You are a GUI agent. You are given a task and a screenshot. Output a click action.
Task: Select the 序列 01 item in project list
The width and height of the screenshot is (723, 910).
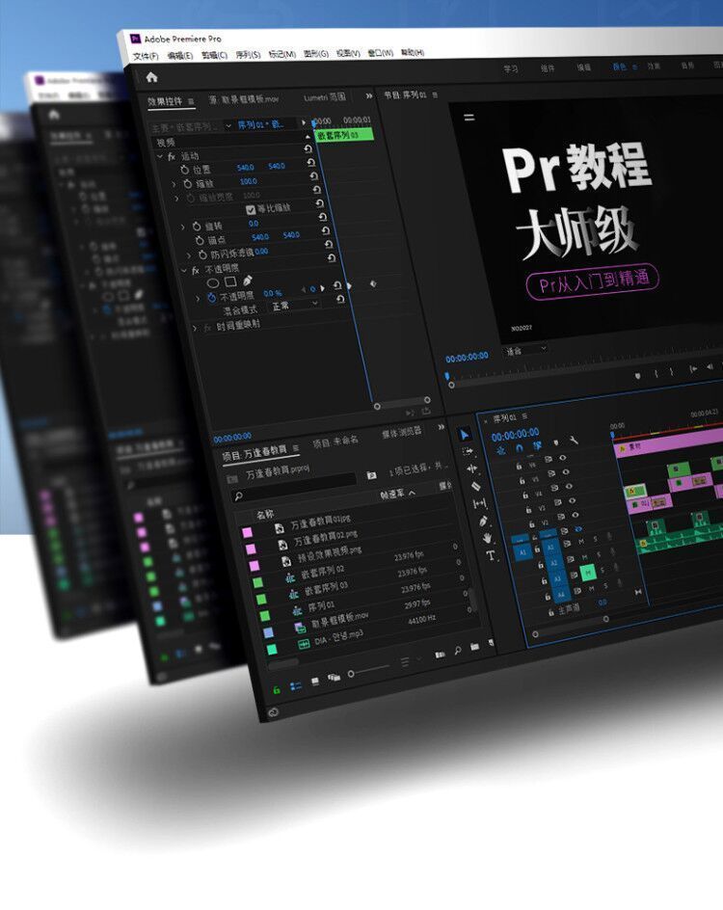tap(321, 606)
